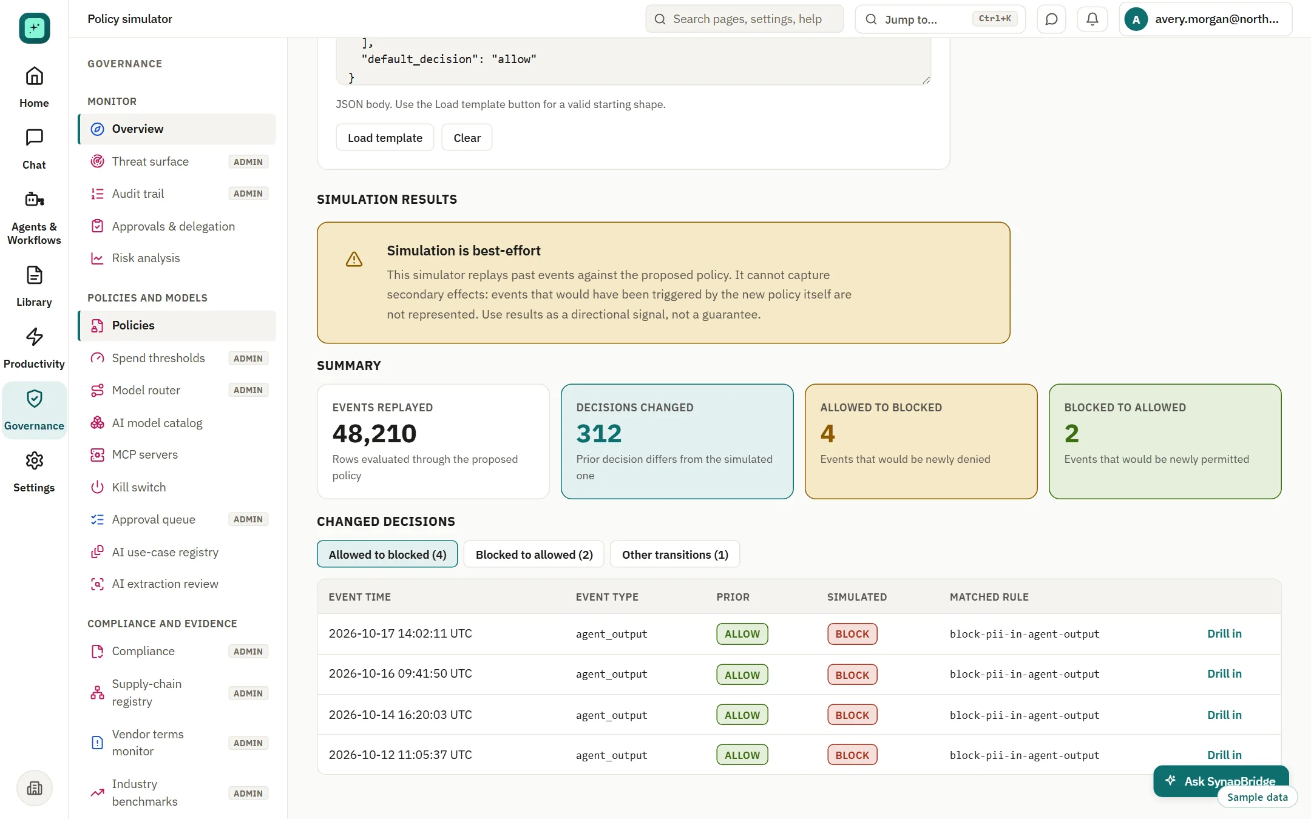Click the JSON textarea resize handle
1311x819 pixels.
click(x=926, y=79)
